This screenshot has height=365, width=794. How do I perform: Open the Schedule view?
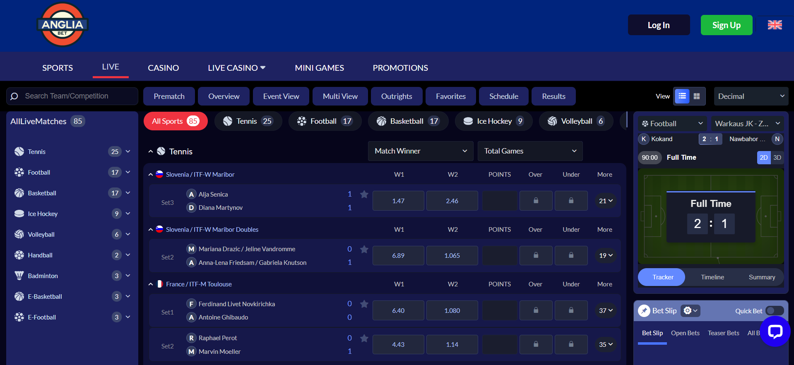coord(503,96)
